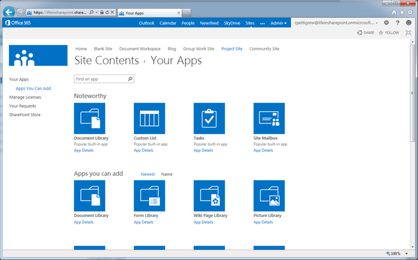Select the Site Mailbox app tile
The image size is (418, 260).
[x=269, y=118]
